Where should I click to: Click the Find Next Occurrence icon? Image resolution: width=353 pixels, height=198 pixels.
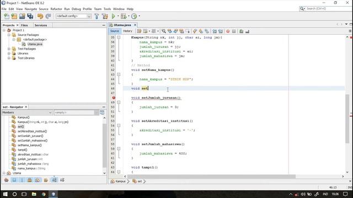pos(175,31)
